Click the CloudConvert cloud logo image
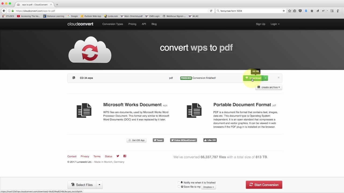Screen dimensions: 344x193 pyautogui.click(x=90, y=50)
